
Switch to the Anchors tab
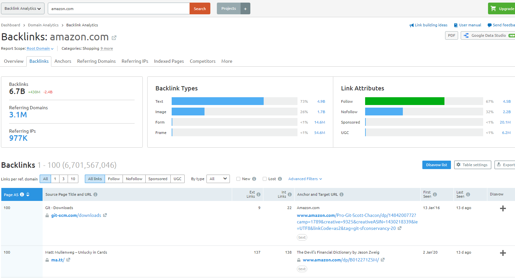(63, 61)
